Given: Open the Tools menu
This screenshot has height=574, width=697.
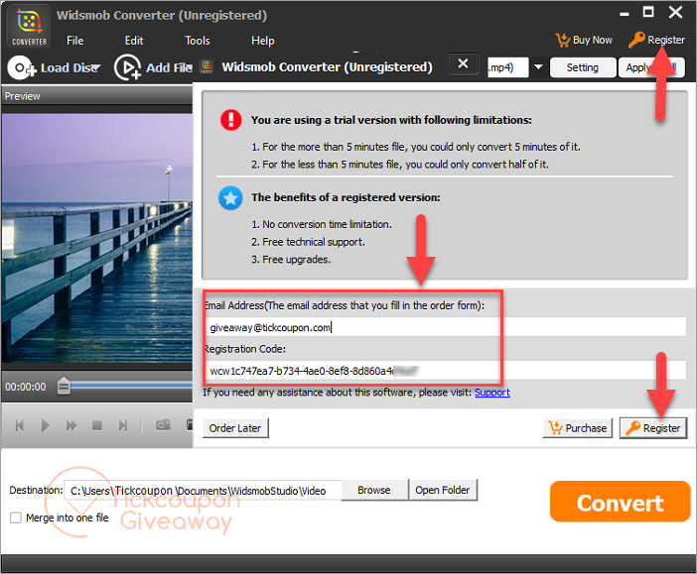Looking at the screenshot, I should [x=198, y=41].
